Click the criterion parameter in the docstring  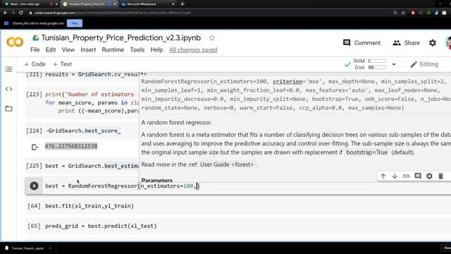(288, 82)
